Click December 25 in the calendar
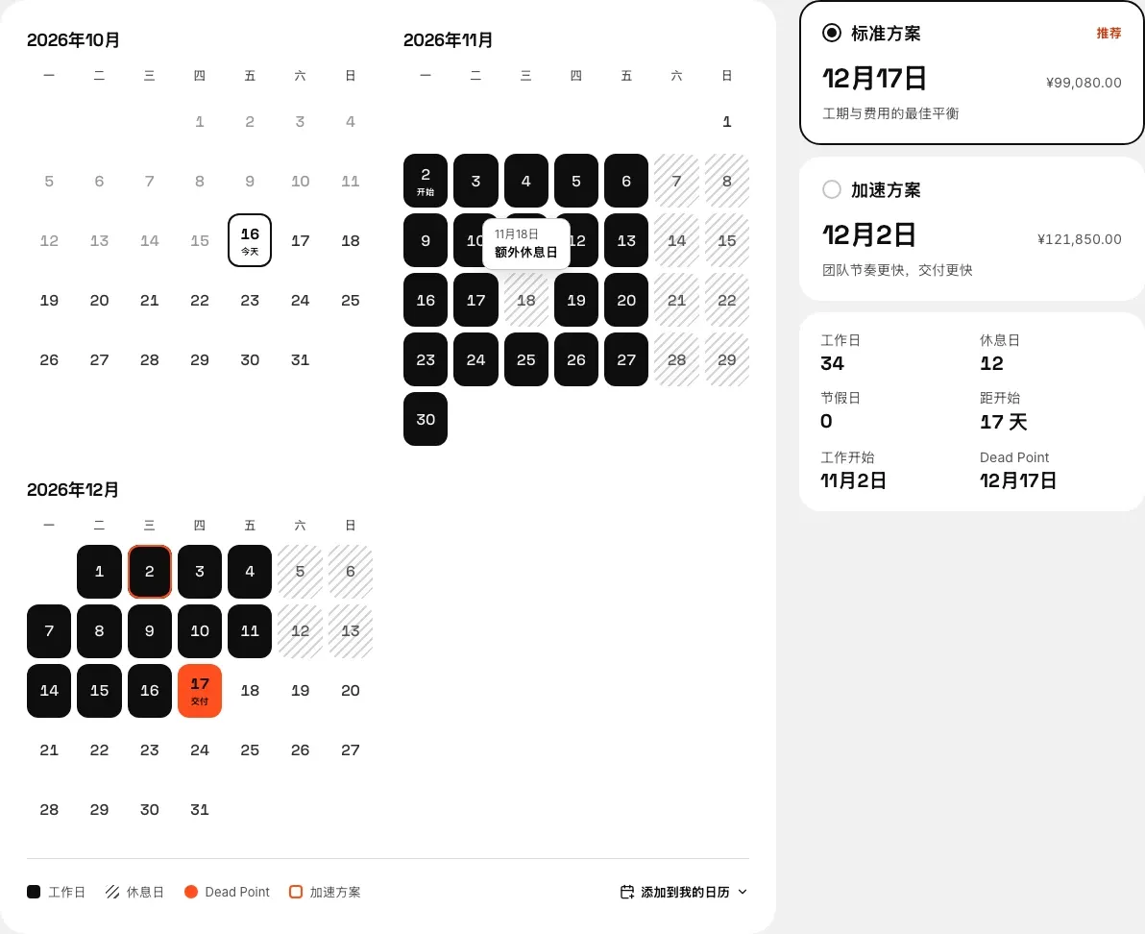This screenshot has width=1145, height=934. (250, 750)
